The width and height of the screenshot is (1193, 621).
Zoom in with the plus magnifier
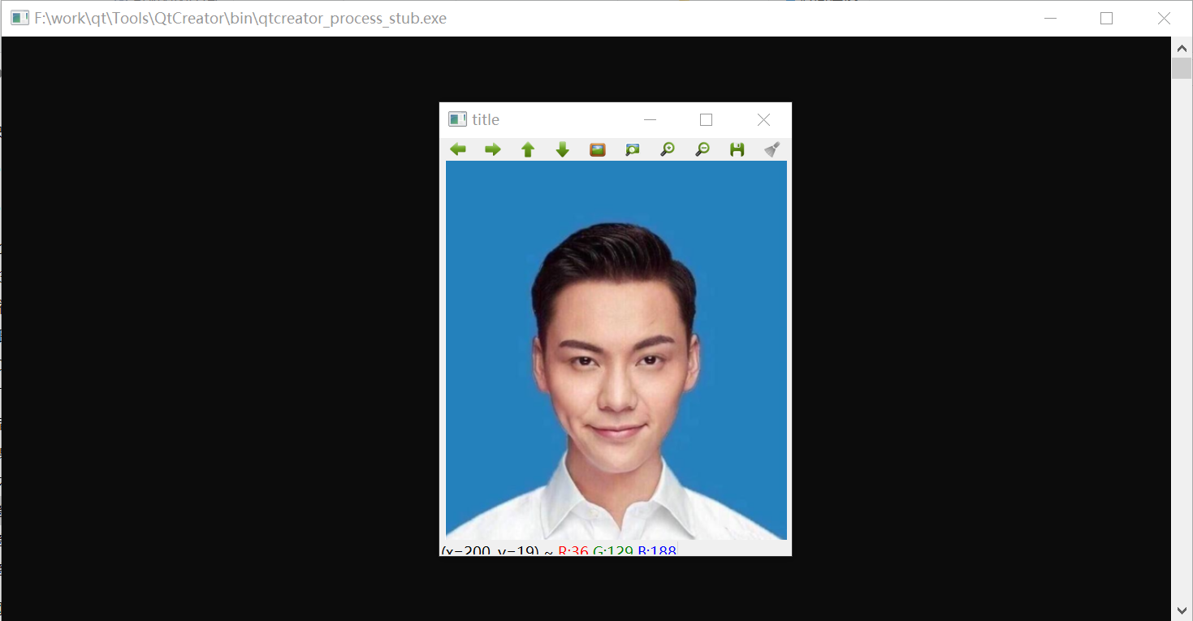(668, 149)
